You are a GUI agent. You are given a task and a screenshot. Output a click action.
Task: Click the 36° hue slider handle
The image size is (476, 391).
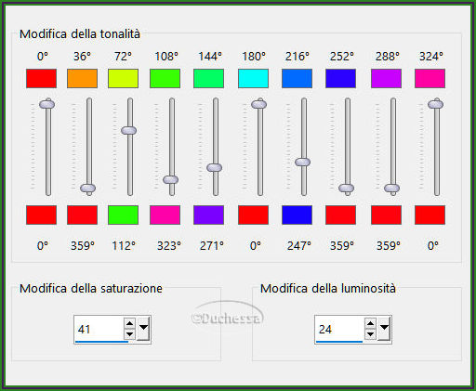coord(88,188)
